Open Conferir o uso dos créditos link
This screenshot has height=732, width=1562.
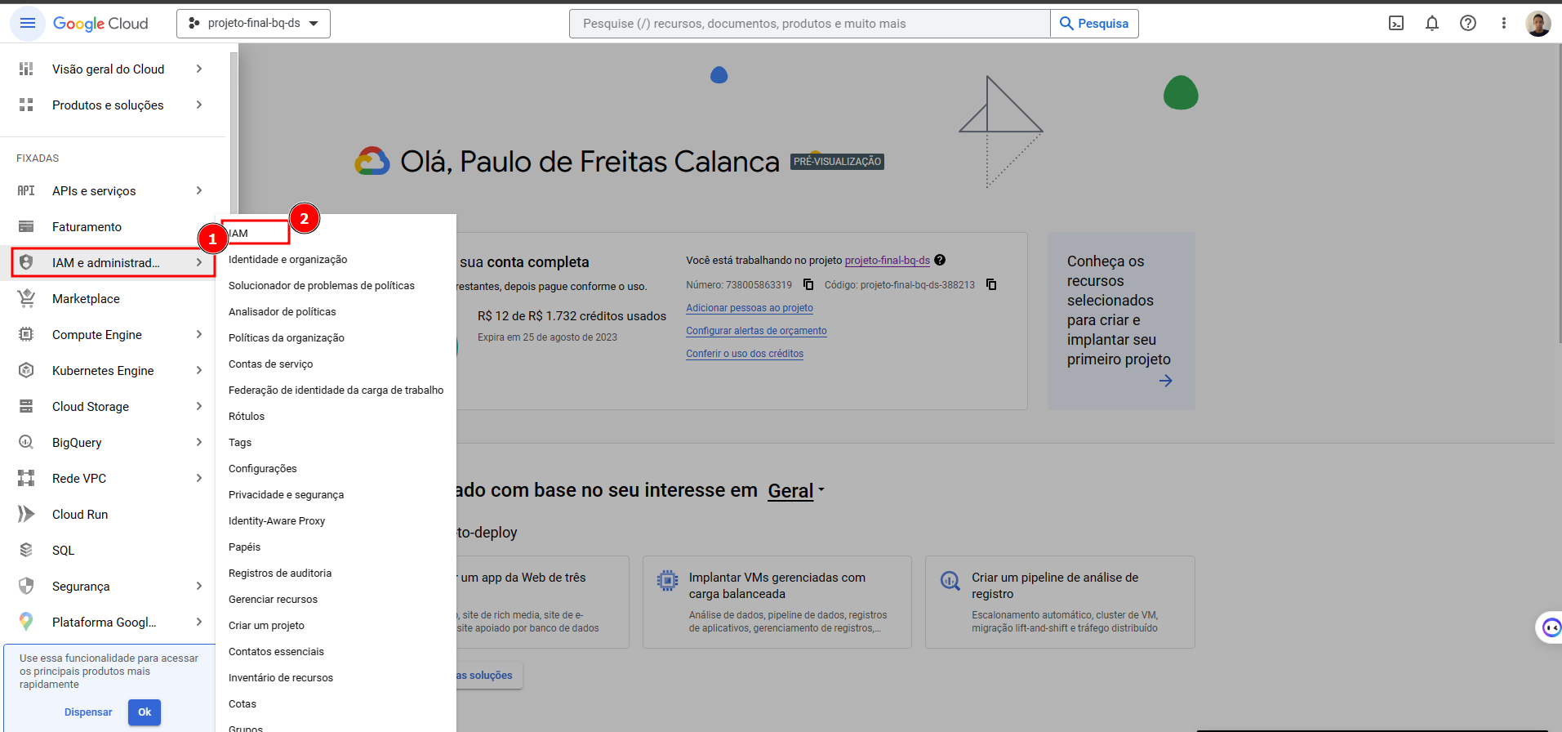pyautogui.click(x=745, y=354)
